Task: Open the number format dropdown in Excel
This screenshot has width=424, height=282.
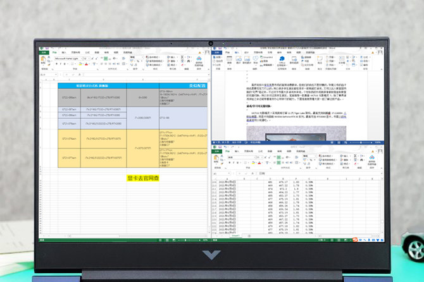Action: tap(140, 58)
